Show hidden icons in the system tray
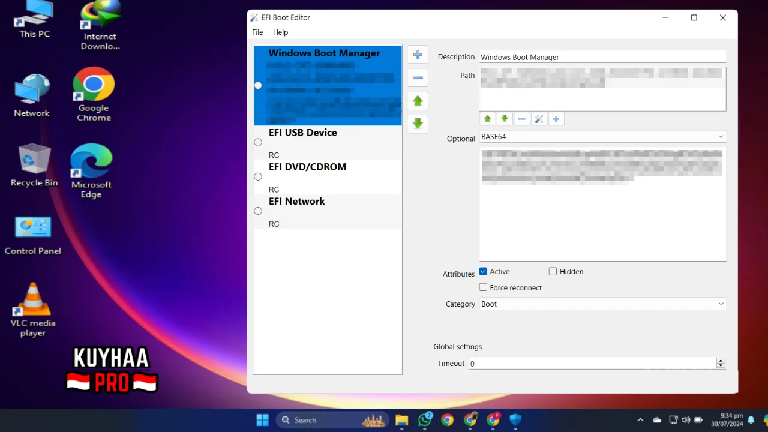 (x=640, y=420)
